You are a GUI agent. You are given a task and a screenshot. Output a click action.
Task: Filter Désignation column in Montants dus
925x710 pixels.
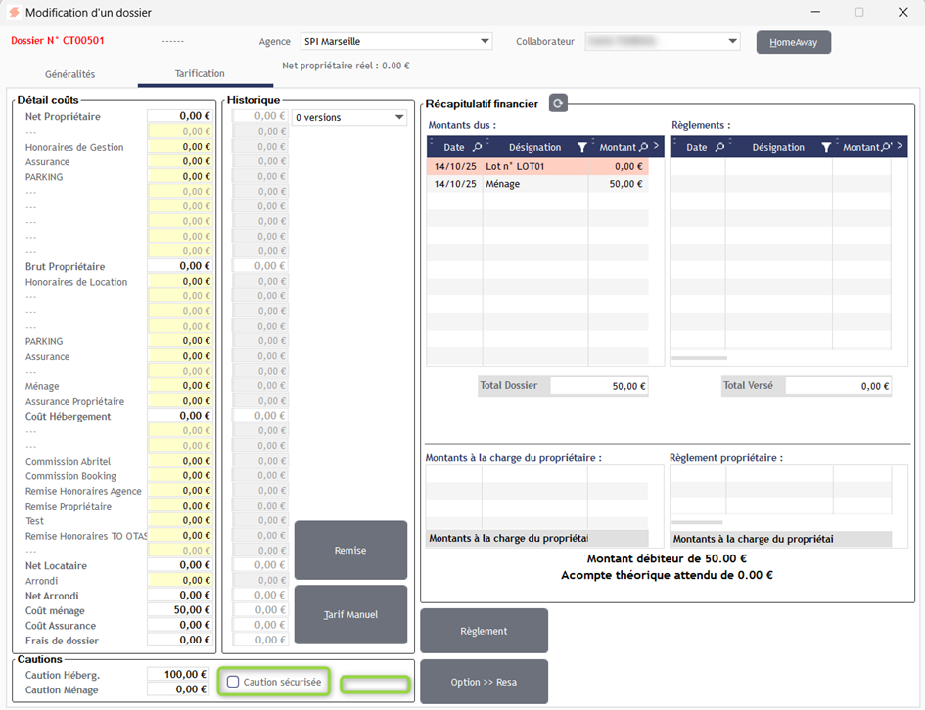click(582, 147)
